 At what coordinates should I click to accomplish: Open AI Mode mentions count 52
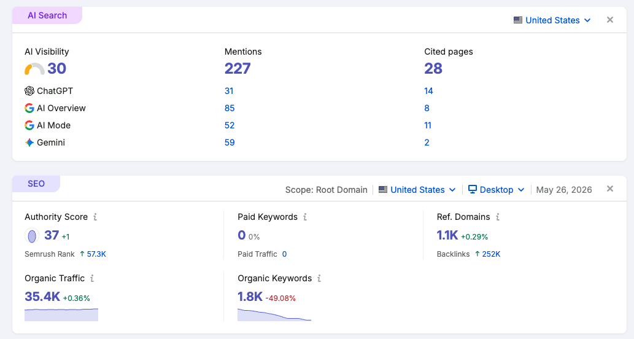(x=230, y=125)
